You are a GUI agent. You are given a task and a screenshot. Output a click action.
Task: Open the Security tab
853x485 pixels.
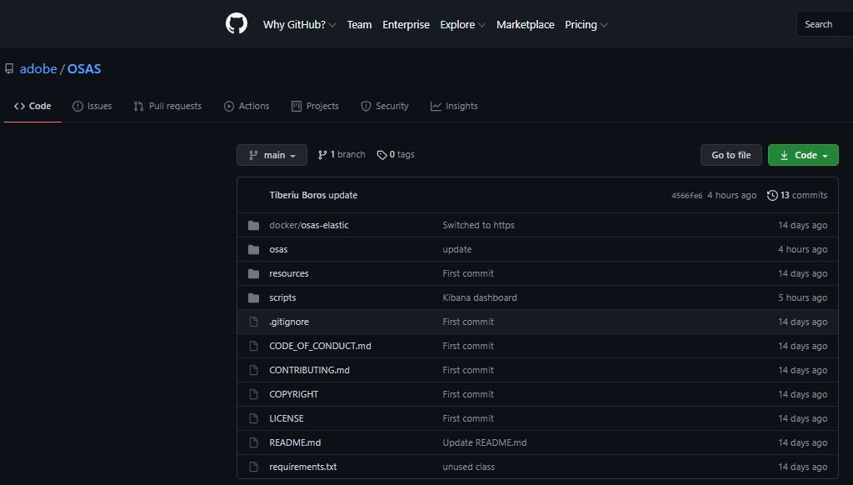pyautogui.click(x=385, y=106)
